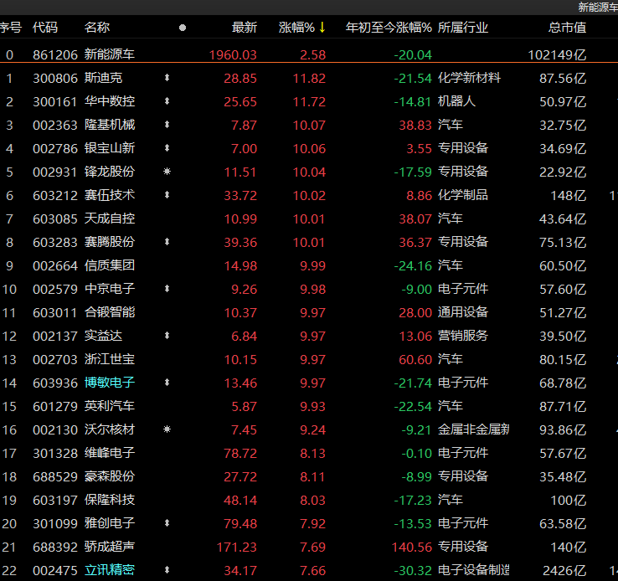This screenshot has width=618, height=581.
Task: Select stock code 002137
Action: tap(55, 336)
